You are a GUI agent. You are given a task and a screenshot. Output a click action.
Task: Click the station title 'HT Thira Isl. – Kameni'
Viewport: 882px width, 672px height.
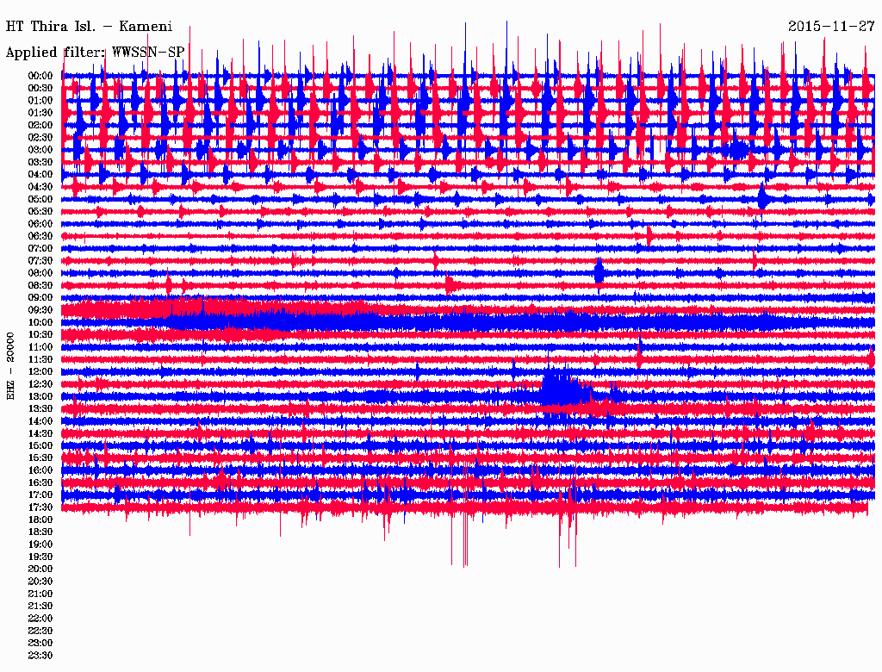click(x=89, y=27)
